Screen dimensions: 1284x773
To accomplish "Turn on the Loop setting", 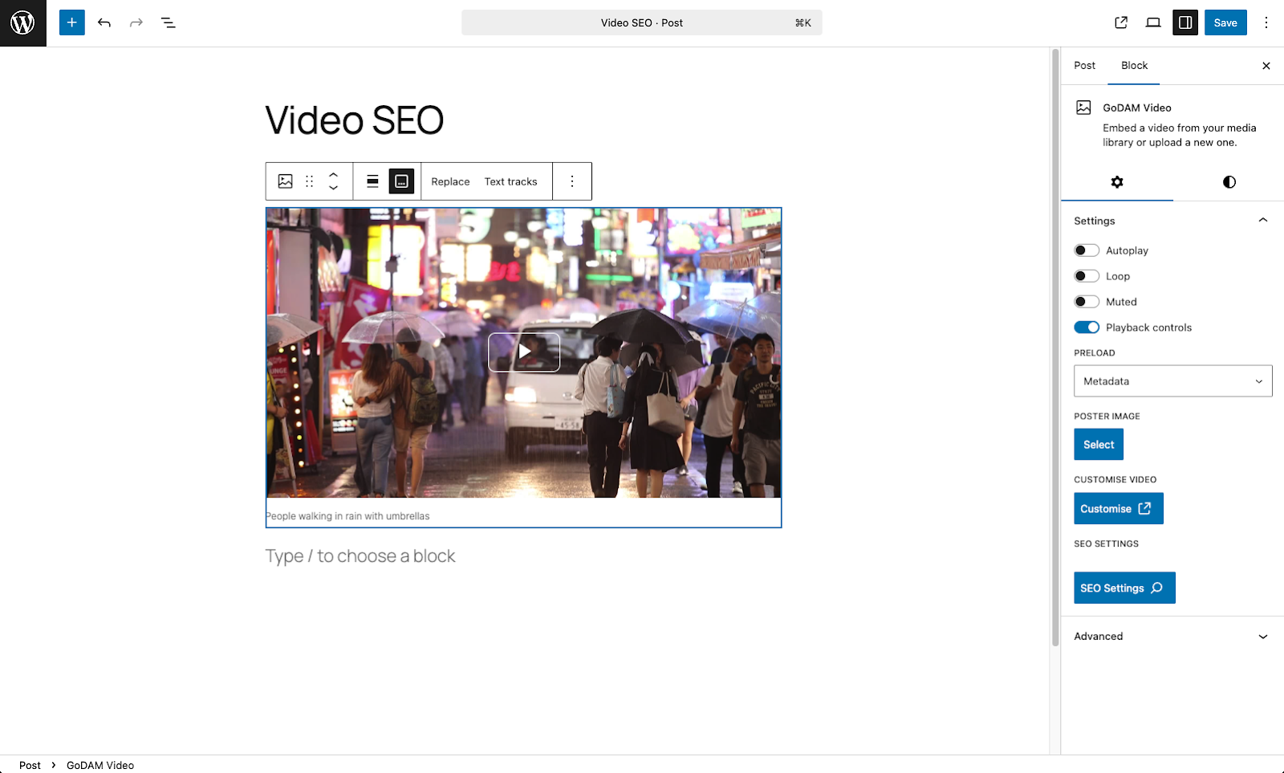I will 1087,275.
